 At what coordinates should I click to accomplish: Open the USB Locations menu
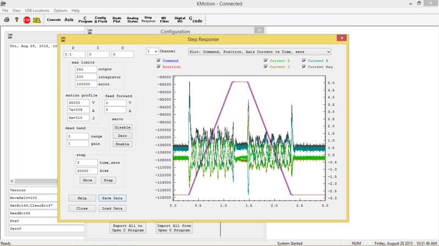point(37,10)
